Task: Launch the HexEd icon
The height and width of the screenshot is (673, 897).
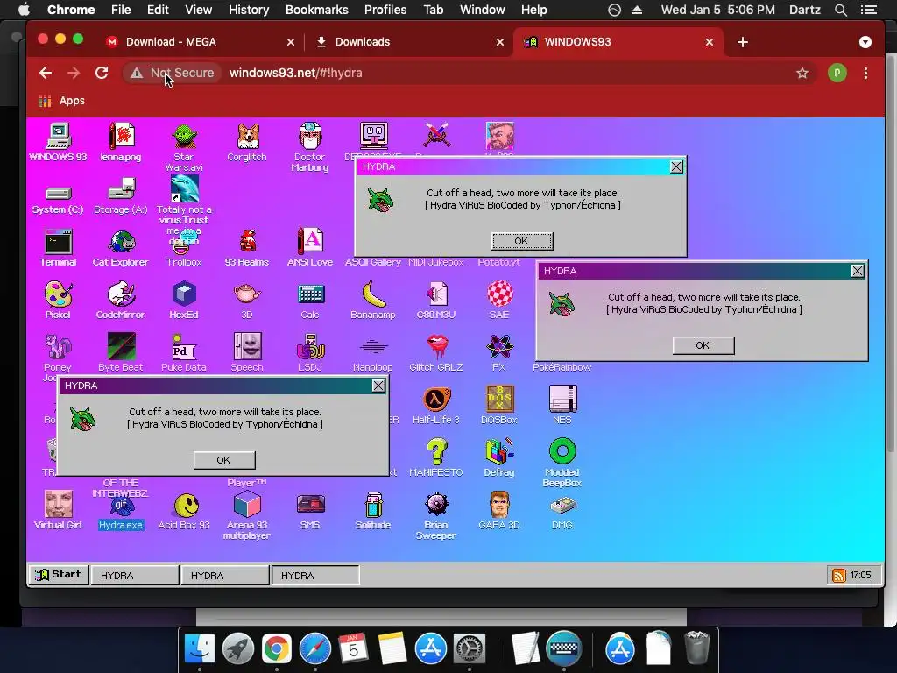Action: (x=184, y=301)
